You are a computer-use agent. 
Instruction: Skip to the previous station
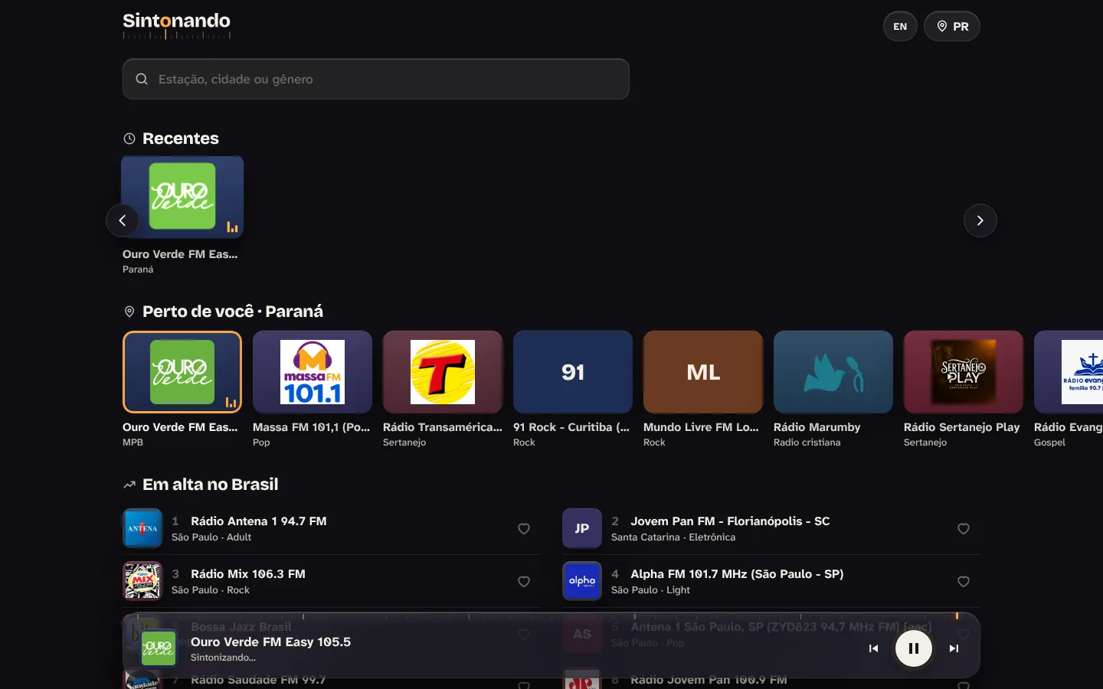[x=873, y=648]
